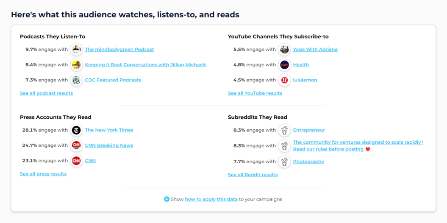Click The New York Times logo icon

tap(76, 130)
